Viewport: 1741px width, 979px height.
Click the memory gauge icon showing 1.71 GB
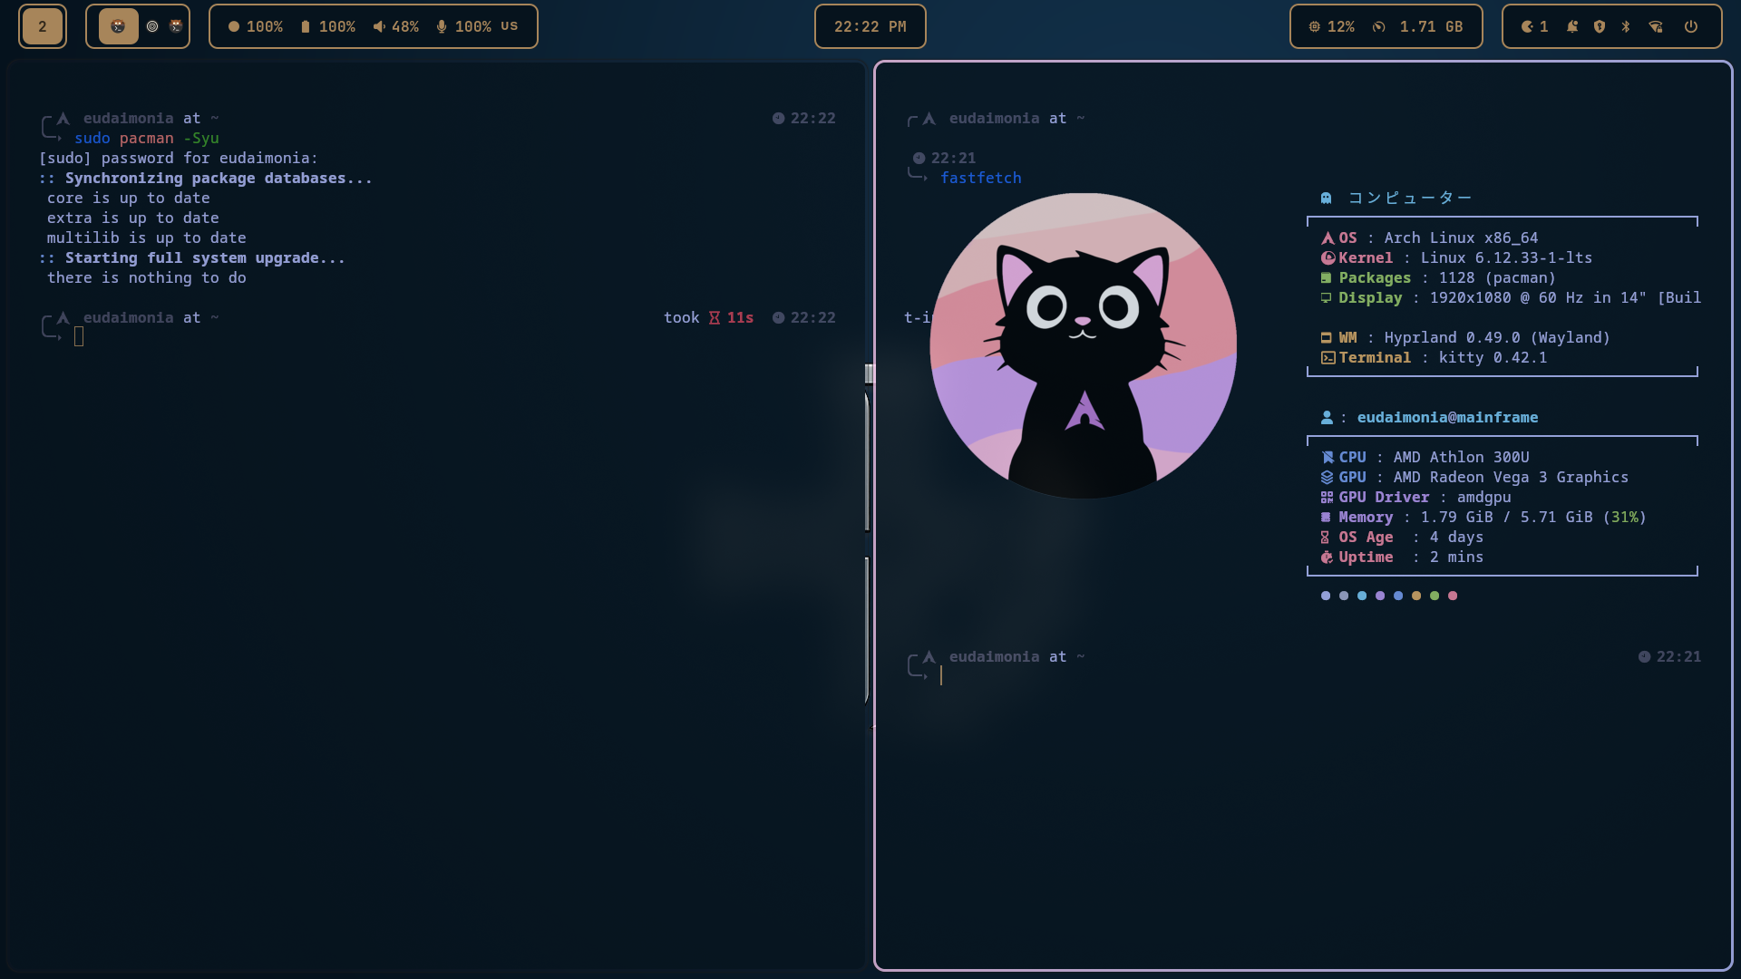pyautogui.click(x=1379, y=26)
